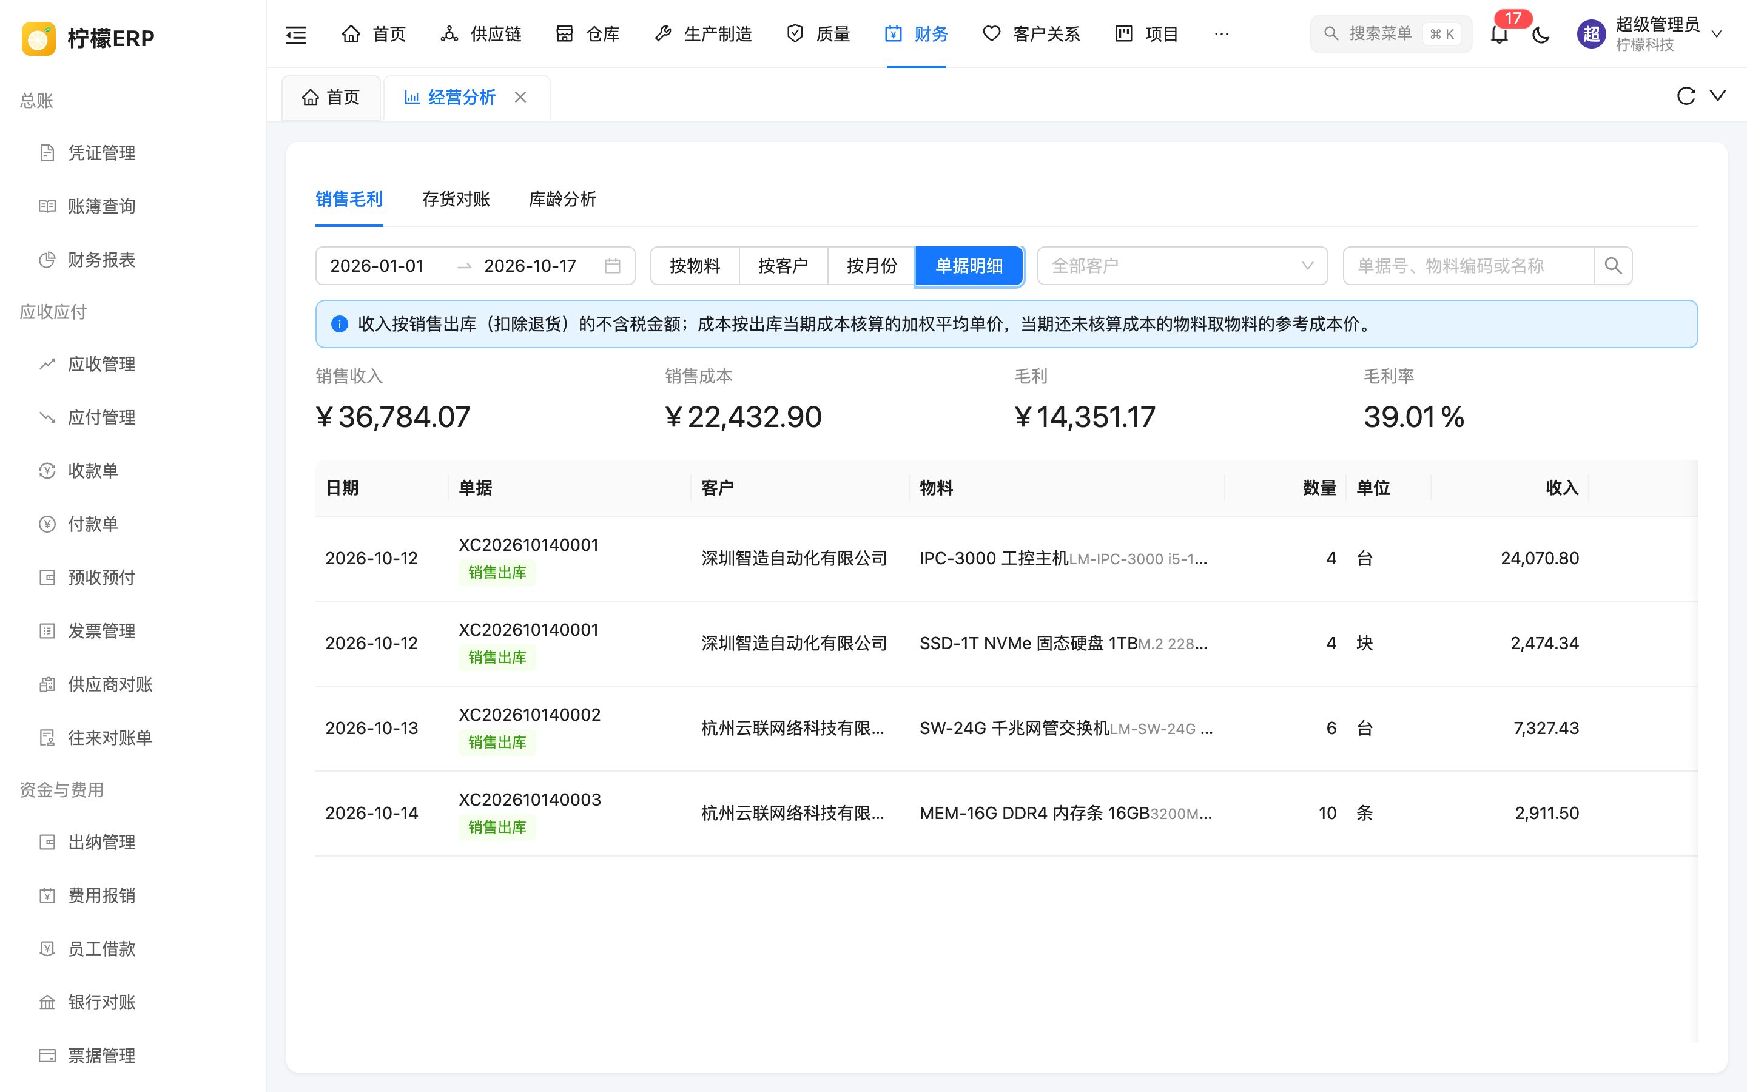Image resolution: width=1747 pixels, height=1092 pixels.
Task: Open the notifications bell
Action: 1500,34
